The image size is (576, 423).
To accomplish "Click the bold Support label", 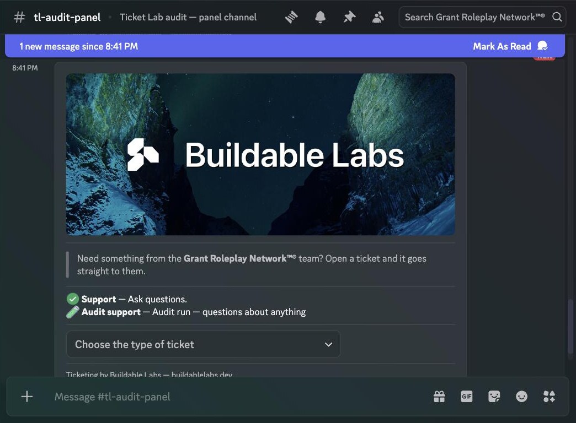I will (98, 300).
